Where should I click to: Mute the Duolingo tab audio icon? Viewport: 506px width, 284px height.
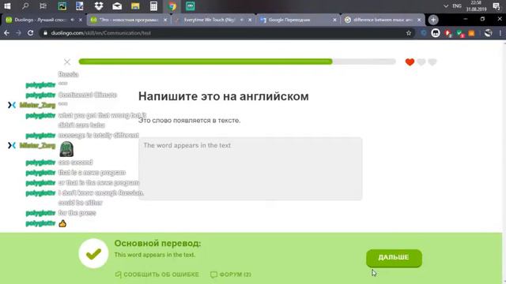pyautogui.click(x=72, y=20)
